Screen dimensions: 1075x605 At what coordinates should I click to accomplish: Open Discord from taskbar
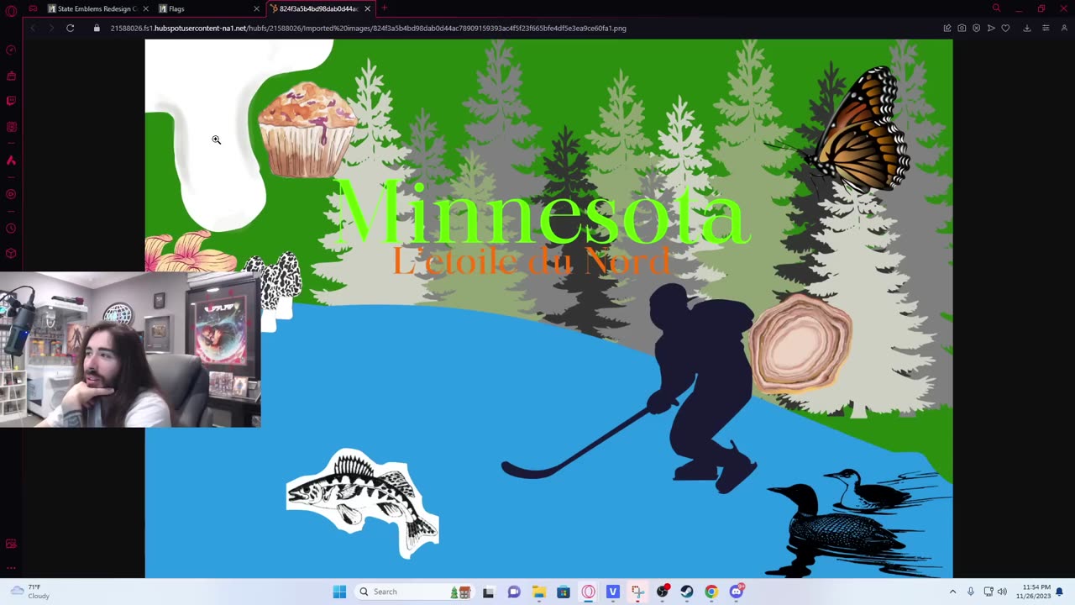[737, 592]
